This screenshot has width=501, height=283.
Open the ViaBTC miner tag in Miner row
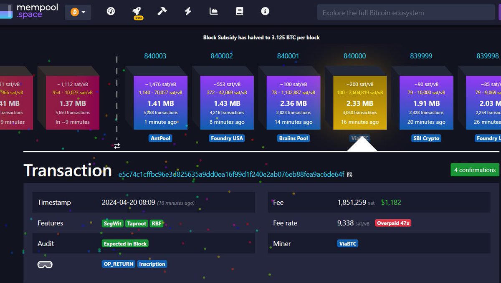click(x=348, y=243)
